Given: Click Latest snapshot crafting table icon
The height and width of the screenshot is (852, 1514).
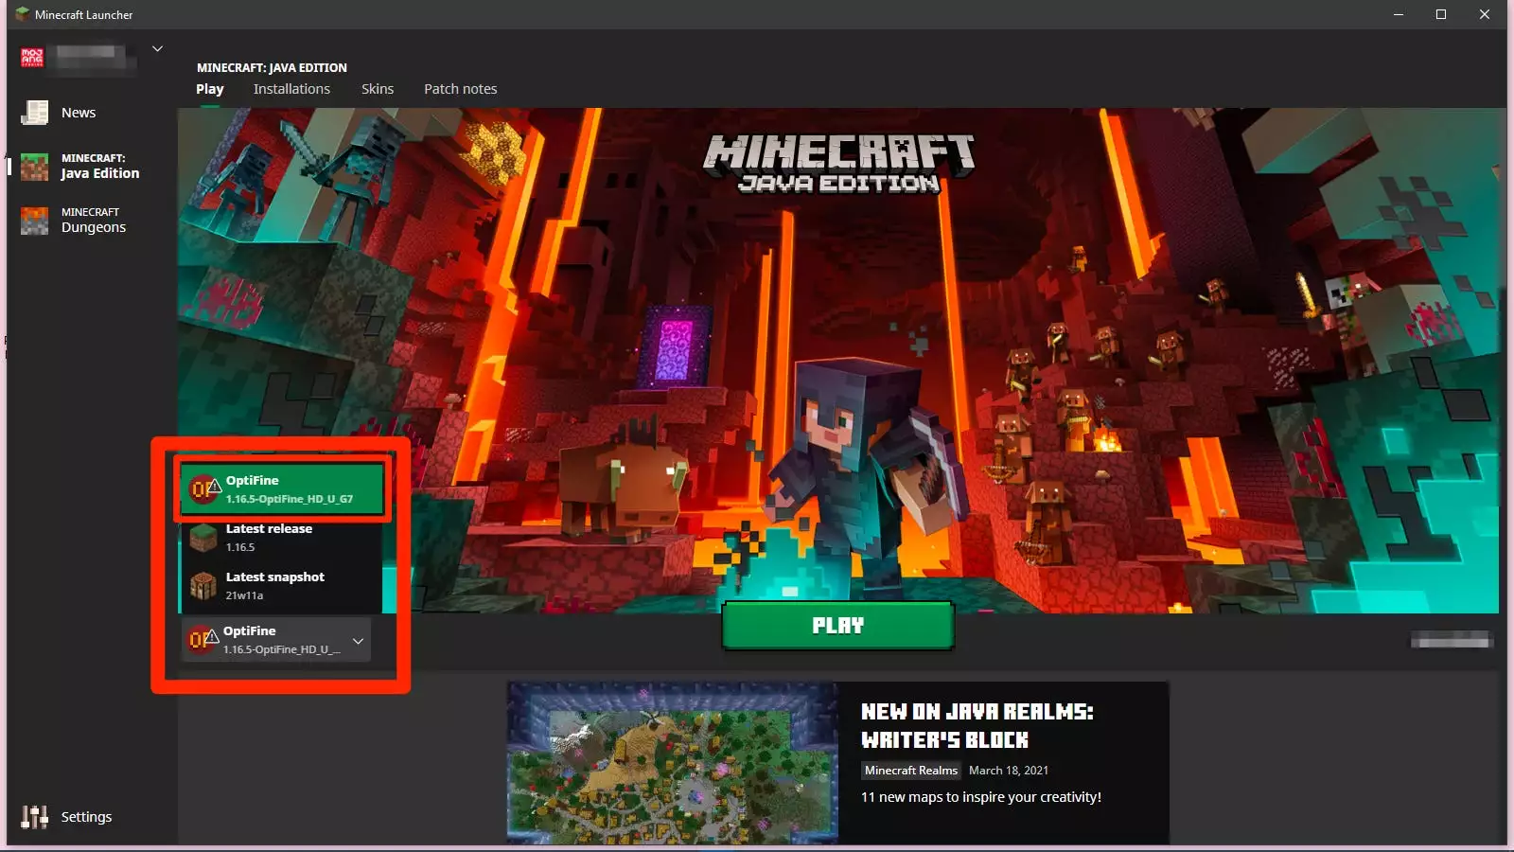Looking at the screenshot, I should [203, 587].
